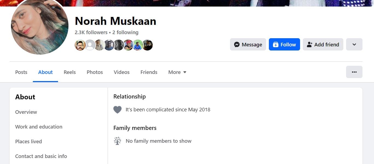Screen dimensions: 374x164
Task: Click the green-shirt friend avatar icon
Action: [138, 45]
